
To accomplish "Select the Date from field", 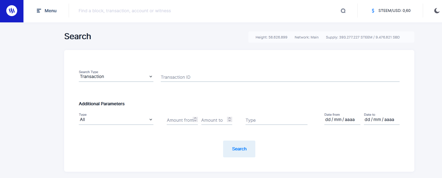I will tap(342, 120).
